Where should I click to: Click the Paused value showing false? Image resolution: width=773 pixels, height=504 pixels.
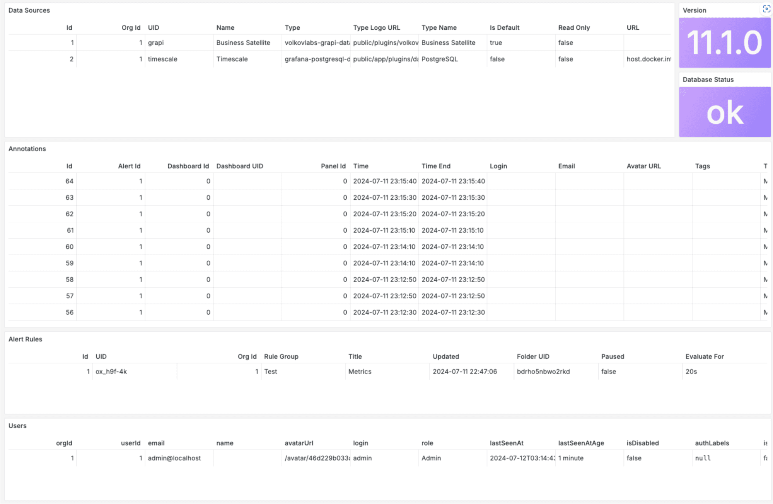pos(608,371)
